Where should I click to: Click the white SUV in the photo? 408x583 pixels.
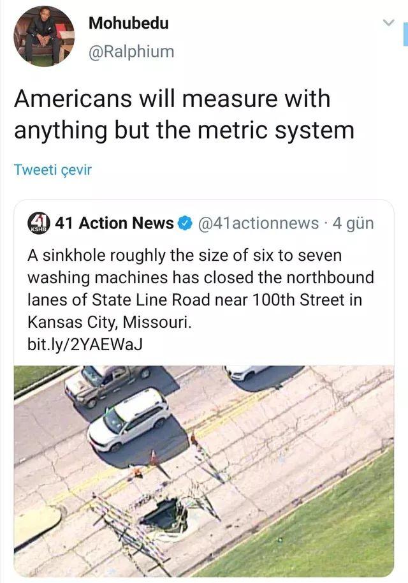tap(129, 420)
